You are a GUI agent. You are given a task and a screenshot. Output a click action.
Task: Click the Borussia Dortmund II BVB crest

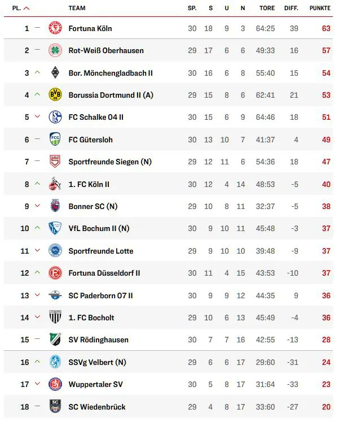[55, 95]
